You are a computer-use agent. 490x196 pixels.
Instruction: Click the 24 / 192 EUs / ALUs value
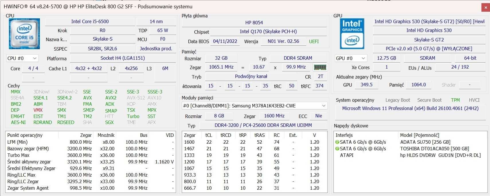460,67
